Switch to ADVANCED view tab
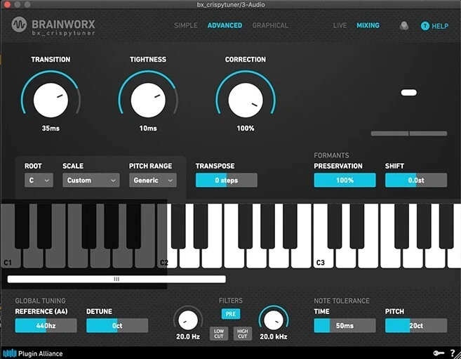This screenshot has height=359, width=461. (x=225, y=25)
